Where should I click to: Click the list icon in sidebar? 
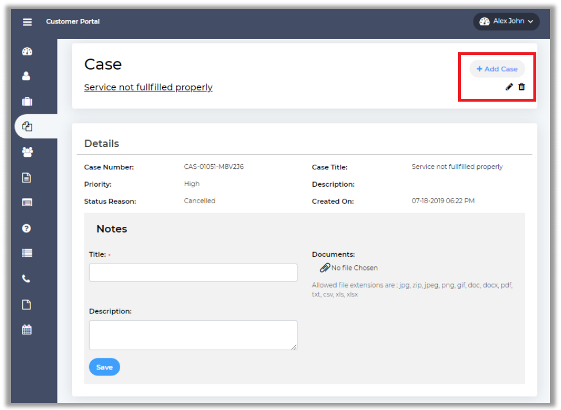[26, 253]
